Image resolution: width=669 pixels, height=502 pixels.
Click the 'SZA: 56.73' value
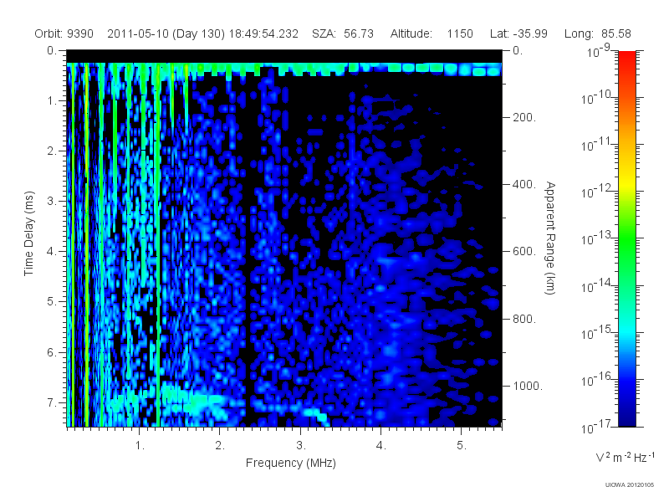pyautogui.click(x=343, y=33)
